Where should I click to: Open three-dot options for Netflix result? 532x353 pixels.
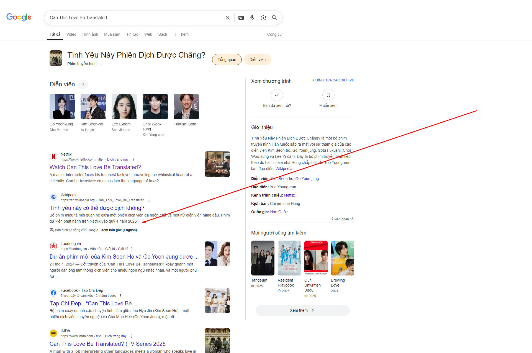pyautogui.click(x=133, y=159)
